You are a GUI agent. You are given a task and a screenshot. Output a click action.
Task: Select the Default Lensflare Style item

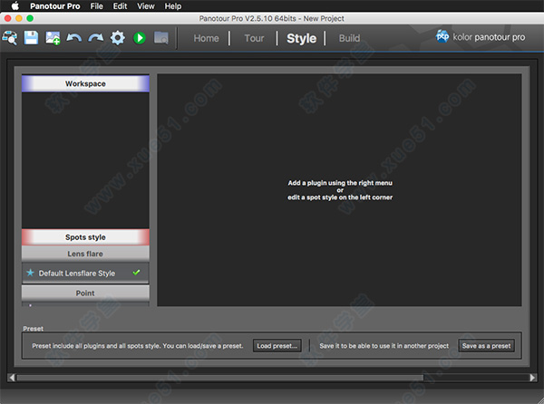click(x=85, y=273)
